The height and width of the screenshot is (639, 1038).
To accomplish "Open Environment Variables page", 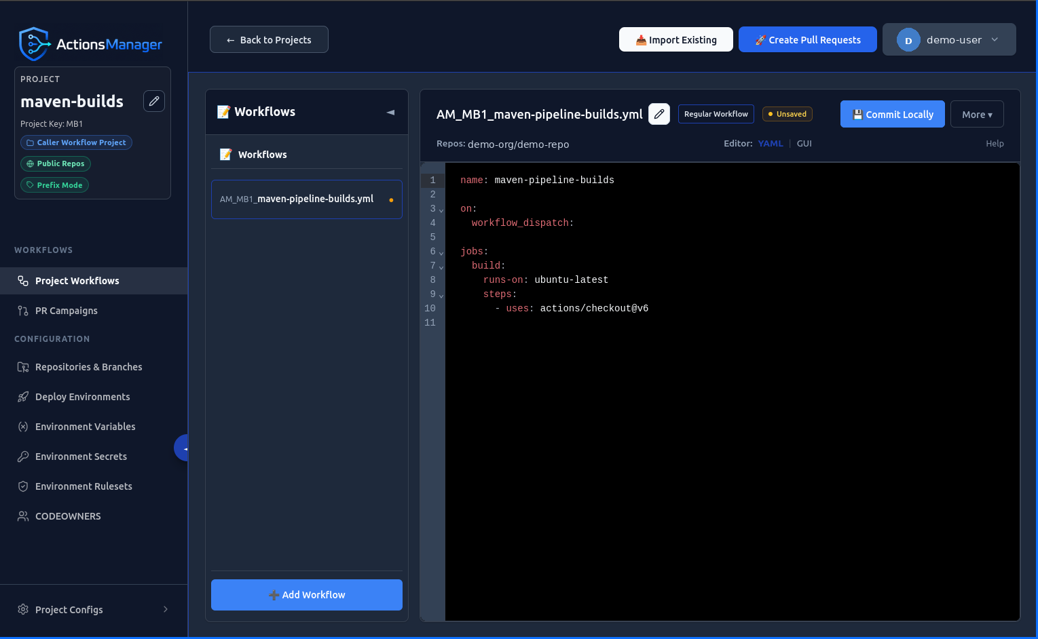I will [x=94, y=427].
